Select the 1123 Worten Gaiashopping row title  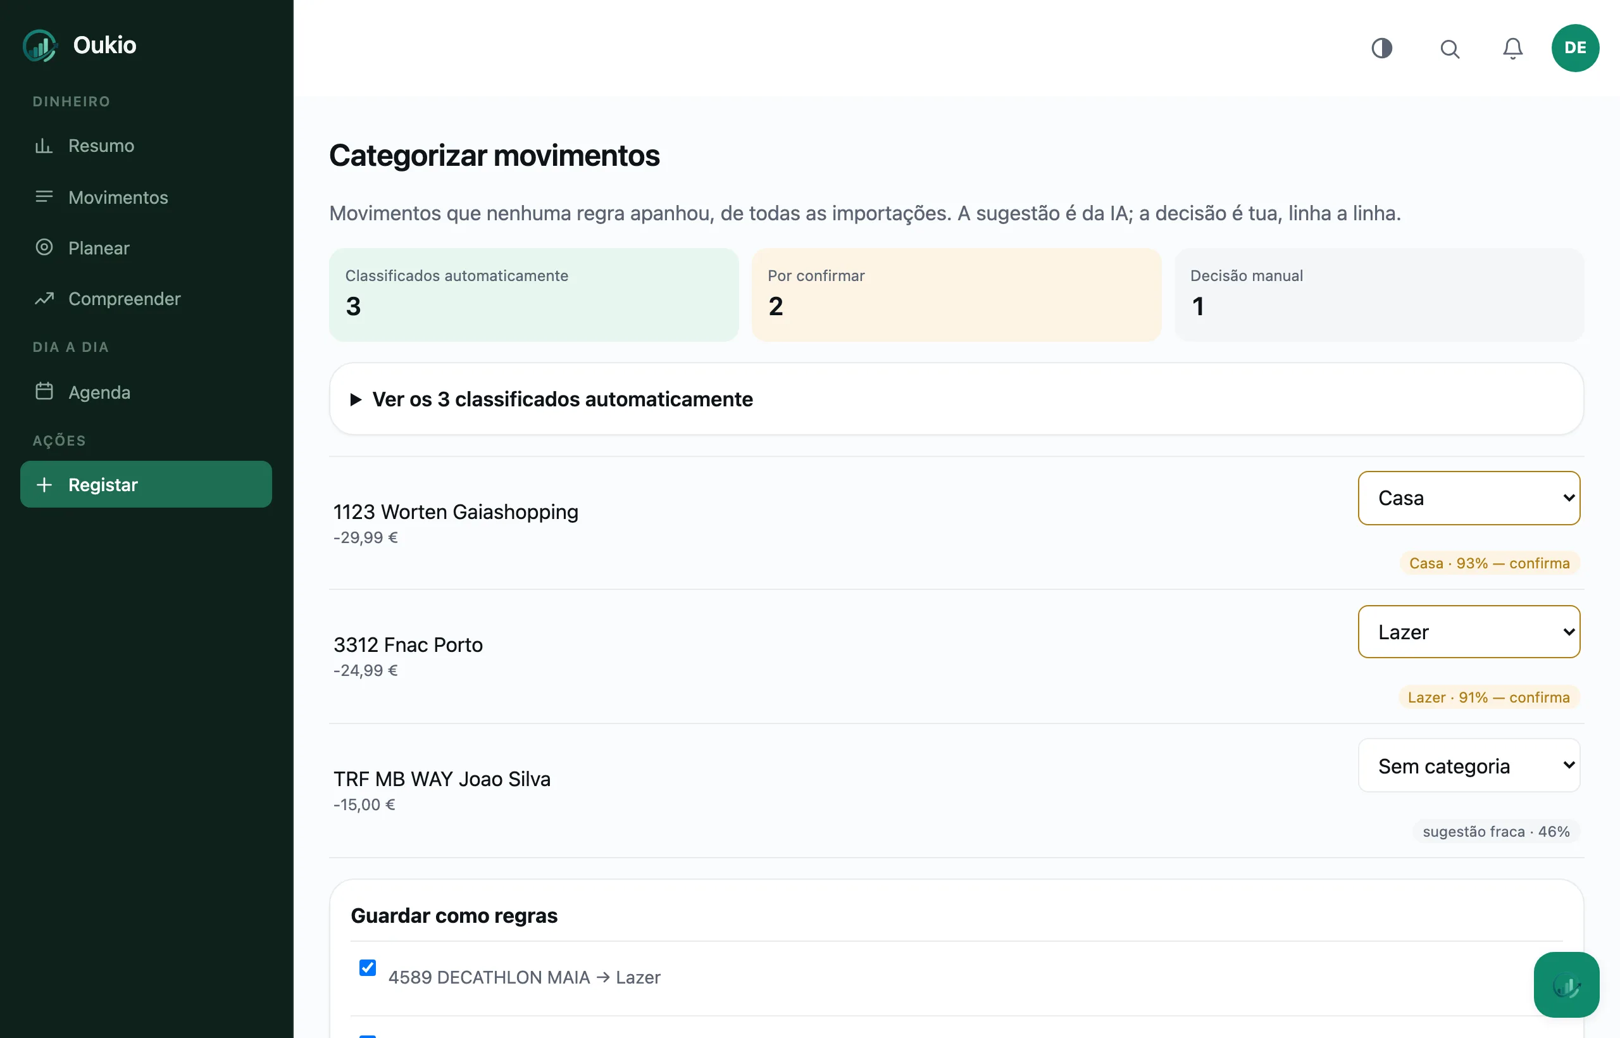click(x=456, y=512)
